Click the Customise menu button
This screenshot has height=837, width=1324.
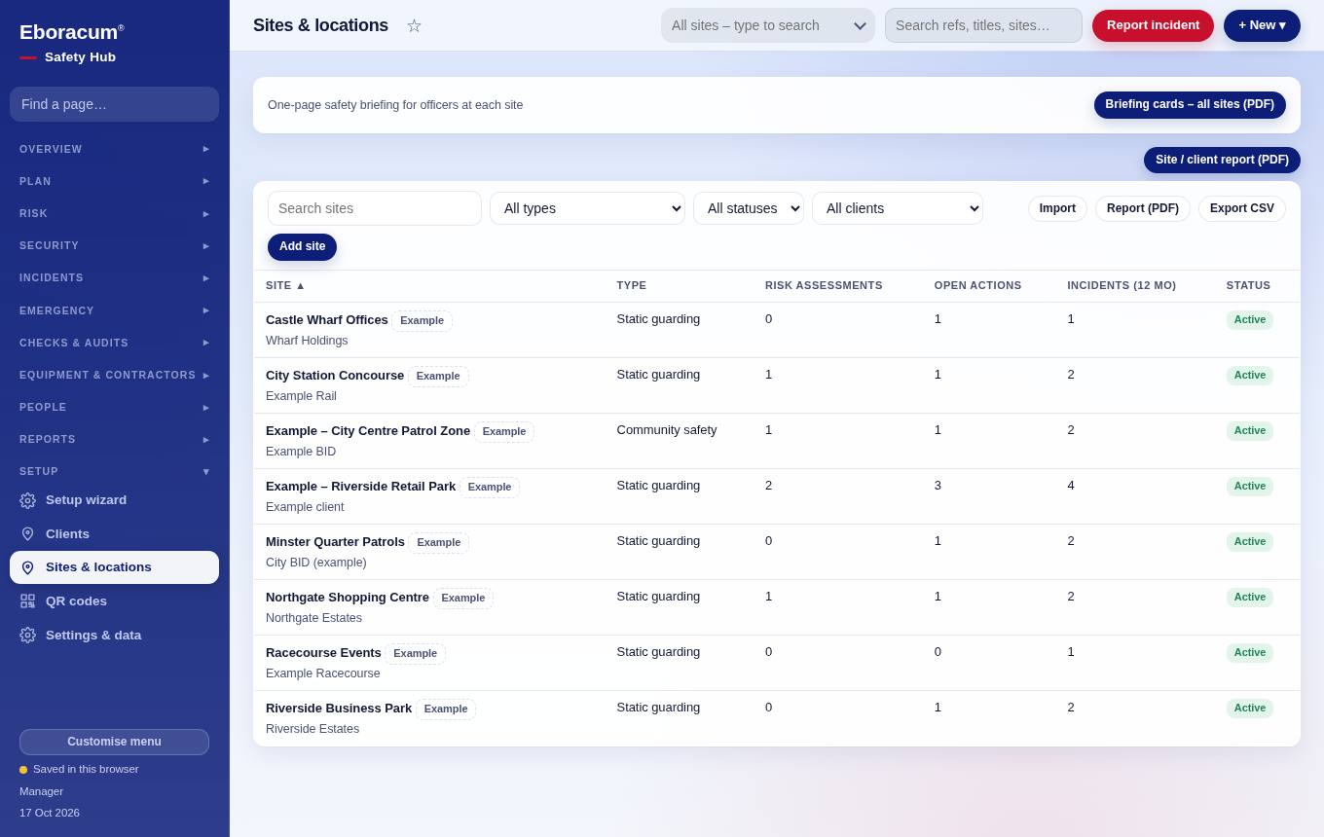[x=114, y=742]
